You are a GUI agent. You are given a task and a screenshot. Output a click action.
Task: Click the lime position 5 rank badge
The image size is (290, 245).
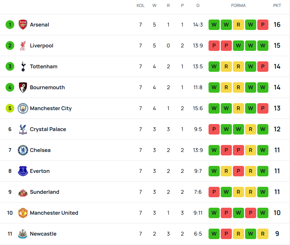tap(10, 108)
